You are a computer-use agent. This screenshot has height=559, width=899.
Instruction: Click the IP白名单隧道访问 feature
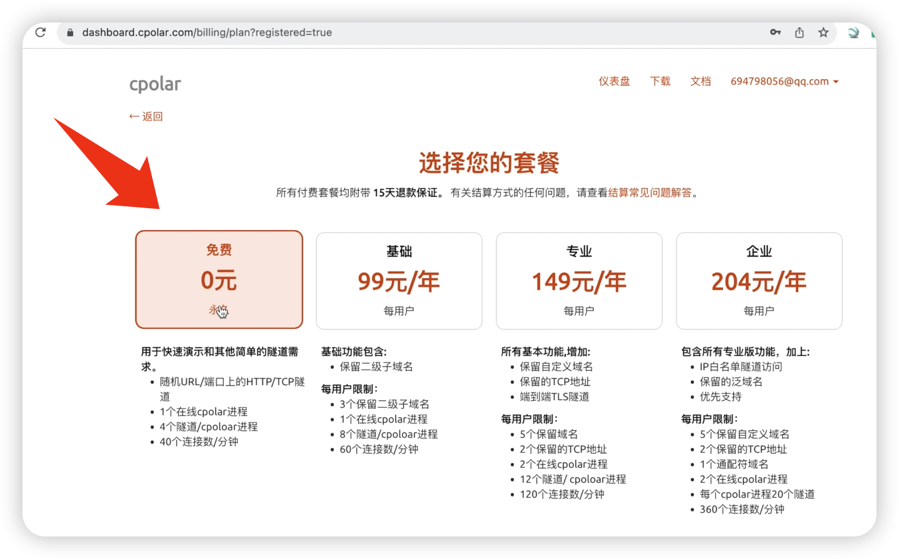(741, 367)
